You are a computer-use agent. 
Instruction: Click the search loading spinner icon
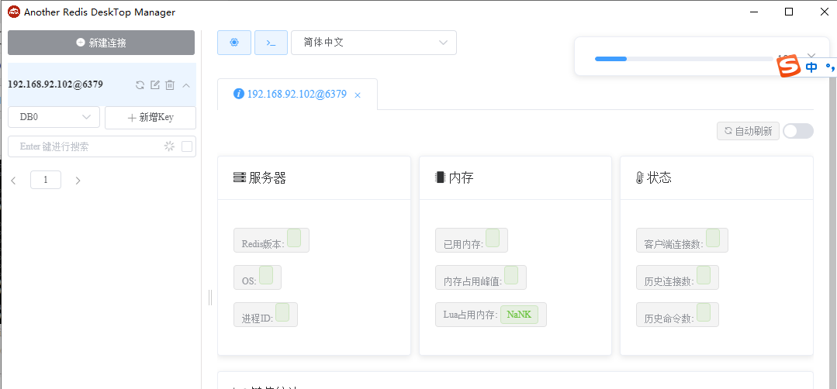pyautogui.click(x=169, y=146)
